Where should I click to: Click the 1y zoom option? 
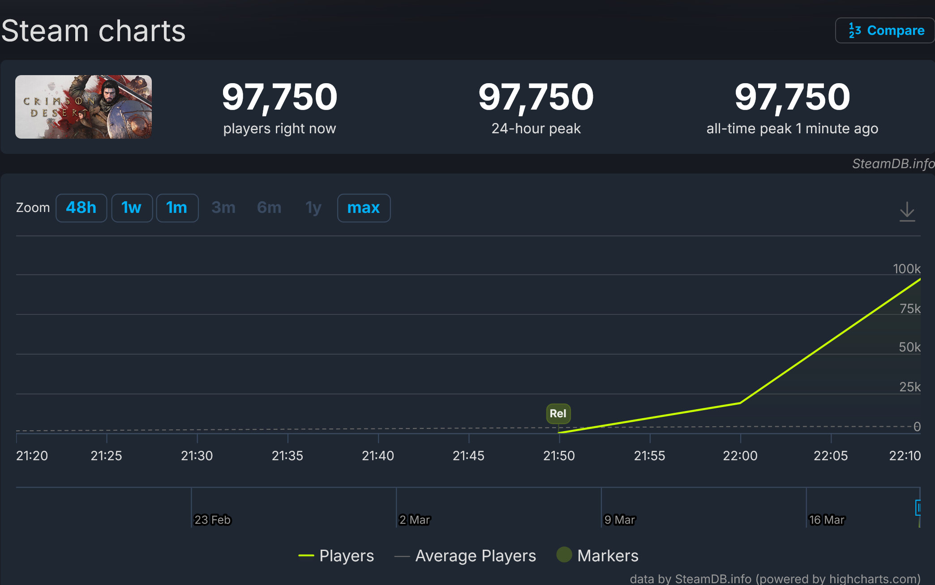(313, 208)
